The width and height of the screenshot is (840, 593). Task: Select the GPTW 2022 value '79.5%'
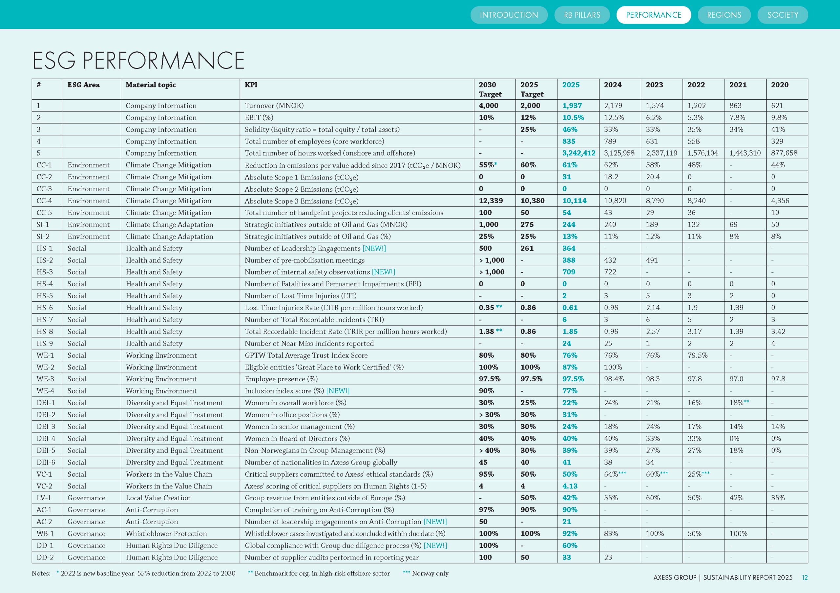coord(697,355)
